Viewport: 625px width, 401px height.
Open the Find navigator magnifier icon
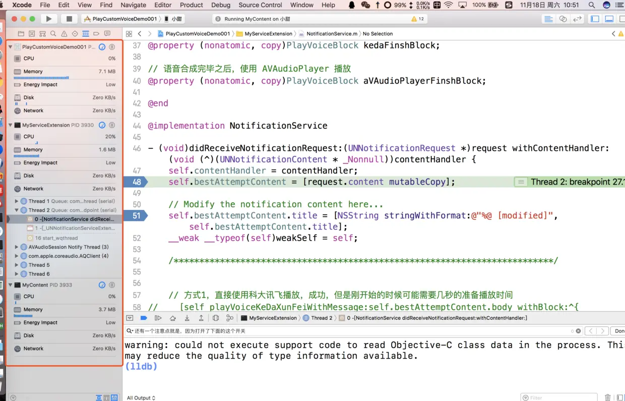53,34
